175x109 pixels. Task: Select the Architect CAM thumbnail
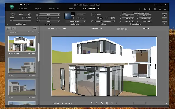click(x=22, y=44)
